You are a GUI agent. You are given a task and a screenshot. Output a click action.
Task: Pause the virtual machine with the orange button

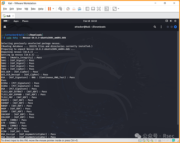[x=49, y=9]
